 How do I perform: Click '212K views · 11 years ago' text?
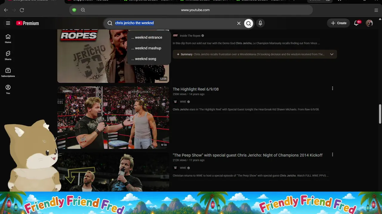click(189, 160)
